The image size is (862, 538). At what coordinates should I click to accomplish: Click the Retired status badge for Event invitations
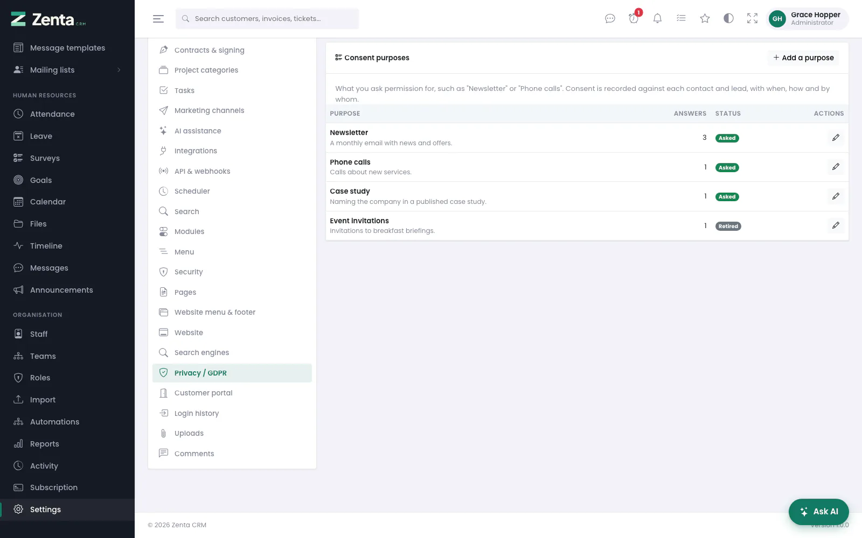point(728,226)
